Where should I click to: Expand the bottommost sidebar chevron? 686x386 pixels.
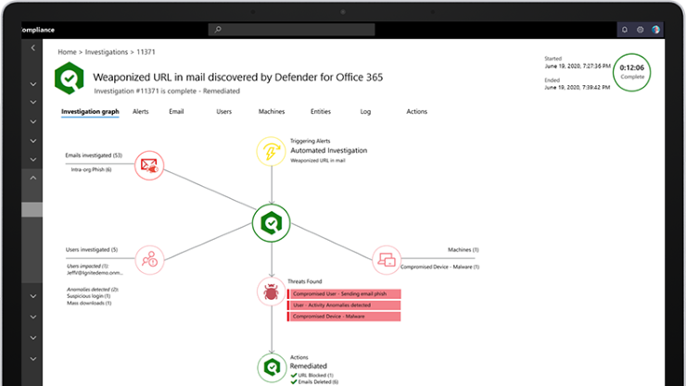click(x=32, y=359)
